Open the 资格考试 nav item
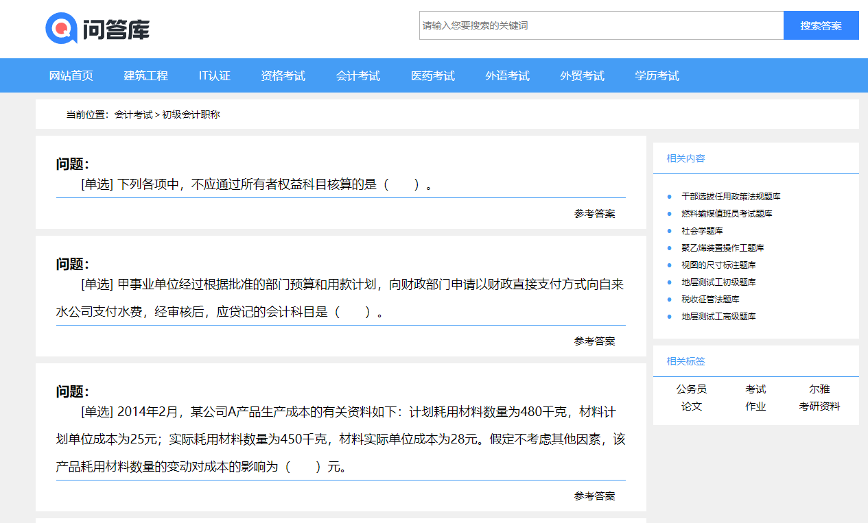This screenshot has width=868, height=523. pyautogui.click(x=283, y=75)
